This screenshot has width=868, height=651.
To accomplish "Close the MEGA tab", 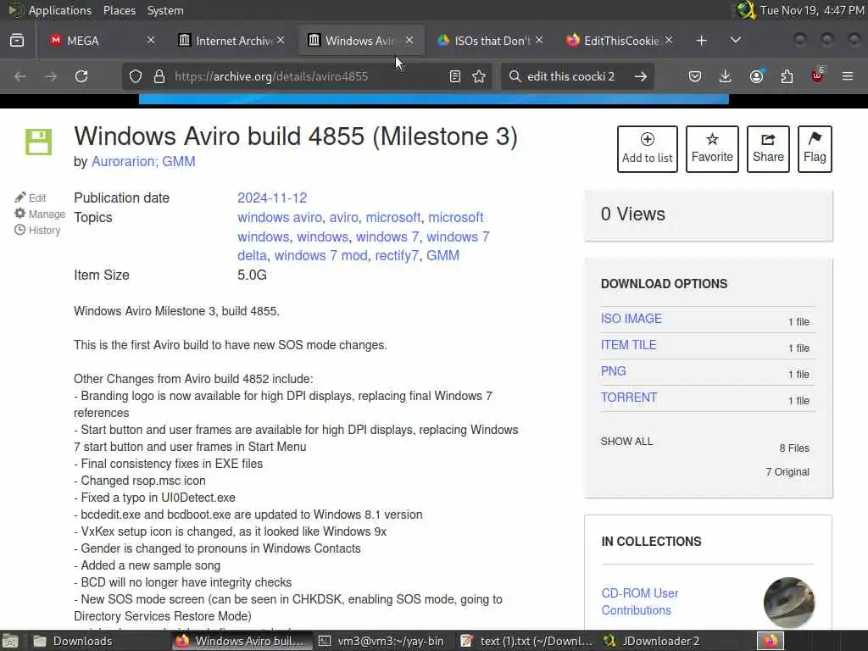I will tap(151, 41).
